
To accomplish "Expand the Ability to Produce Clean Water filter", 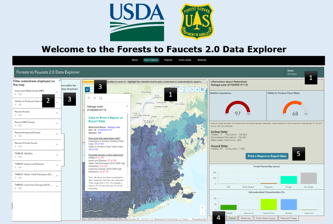I will point(57,103).
